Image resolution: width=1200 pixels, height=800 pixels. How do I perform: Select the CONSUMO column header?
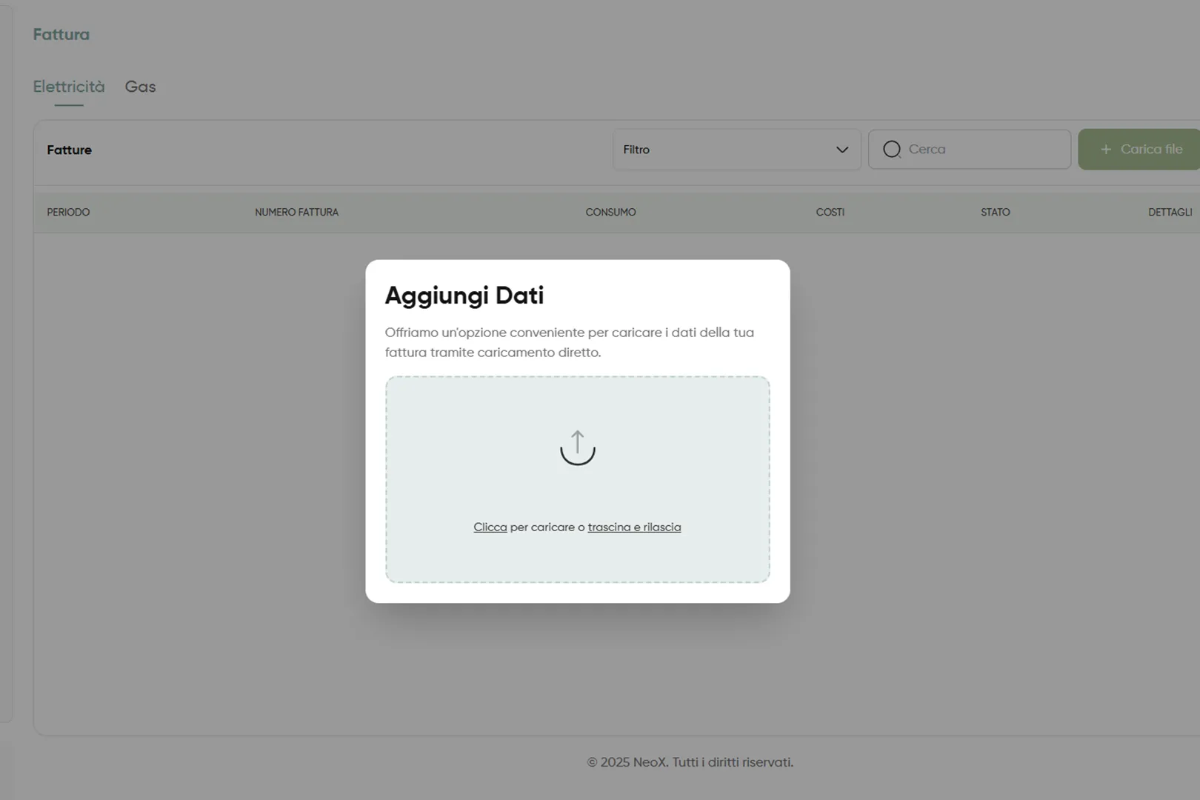(x=610, y=212)
